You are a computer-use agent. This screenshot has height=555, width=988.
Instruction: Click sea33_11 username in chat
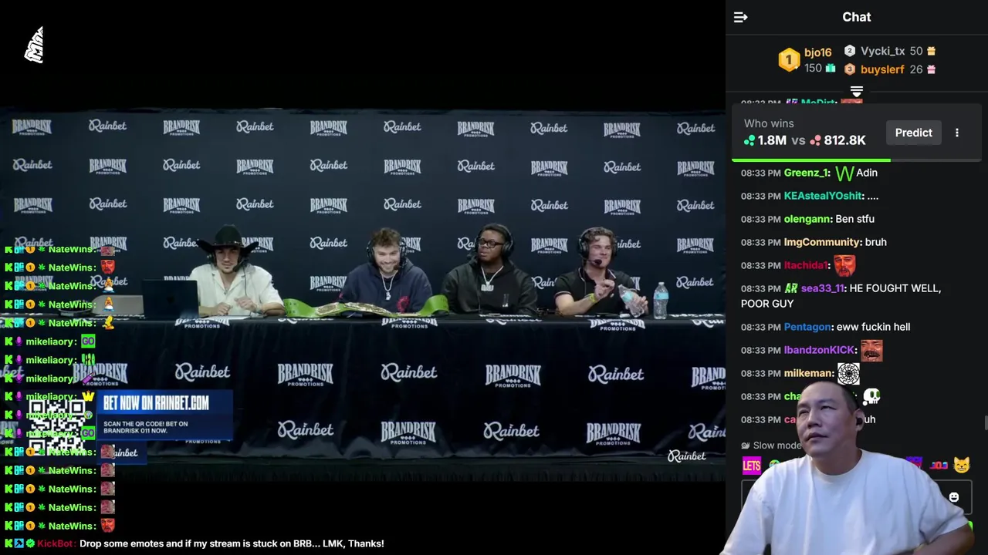tap(823, 288)
